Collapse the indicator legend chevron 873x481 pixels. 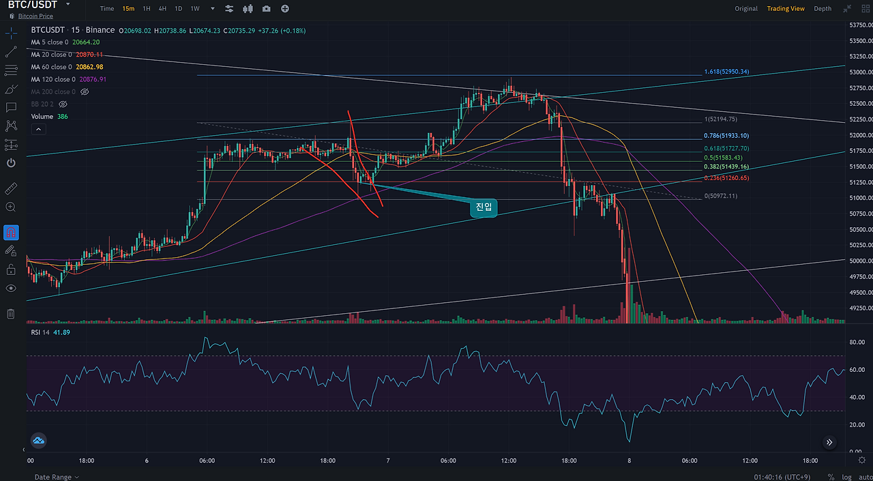tap(39, 129)
